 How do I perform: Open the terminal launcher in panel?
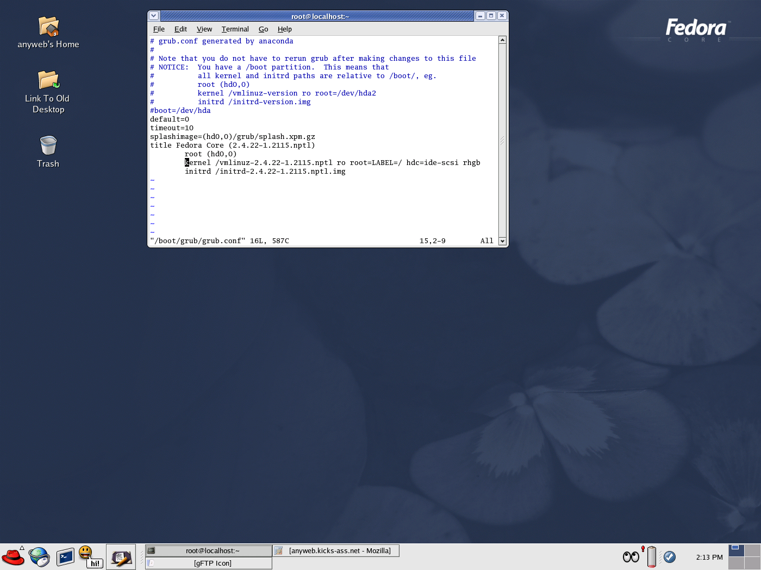(x=65, y=557)
